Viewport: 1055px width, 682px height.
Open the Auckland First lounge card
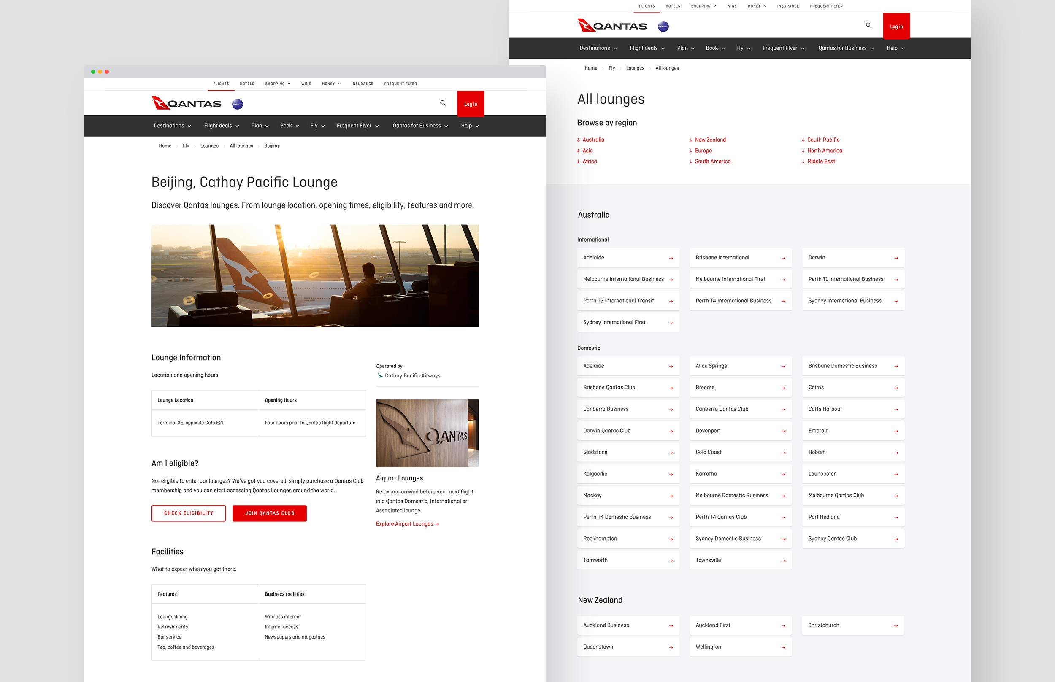741,625
